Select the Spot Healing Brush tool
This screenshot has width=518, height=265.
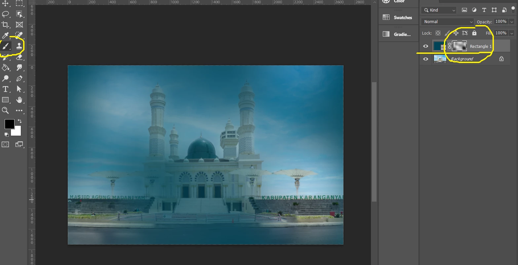(x=19, y=35)
